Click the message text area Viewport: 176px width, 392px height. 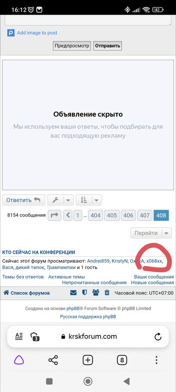[x=88, y=20]
